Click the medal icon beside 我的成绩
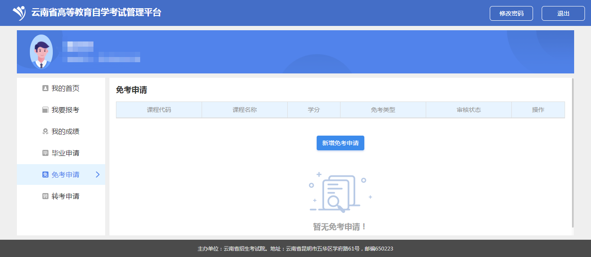 [x=45, y=132]
